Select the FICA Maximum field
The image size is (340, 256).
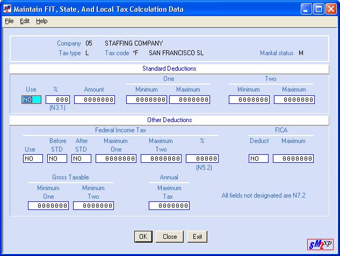click(x=293, y=159)
